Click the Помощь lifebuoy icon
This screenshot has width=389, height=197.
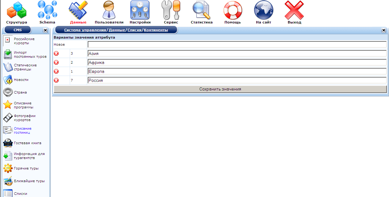pyautogui.click(x=232, y=10)
